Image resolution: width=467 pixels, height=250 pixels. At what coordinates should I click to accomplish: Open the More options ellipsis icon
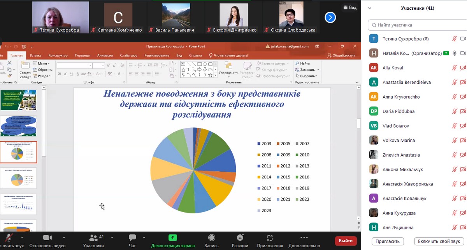point(304,238)
